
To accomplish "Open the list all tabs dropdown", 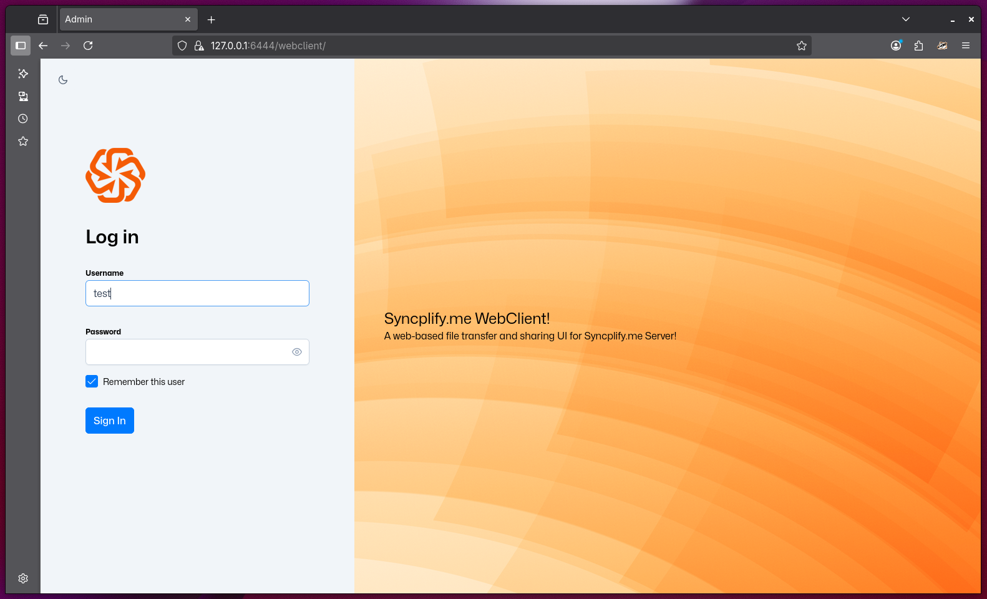I will pyautogui.click(x=906, y=19).
